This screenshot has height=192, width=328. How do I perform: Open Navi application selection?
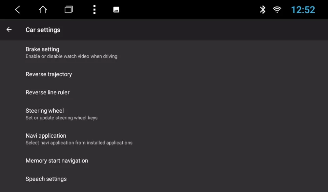pyautogui.click(x=164, y=139)
